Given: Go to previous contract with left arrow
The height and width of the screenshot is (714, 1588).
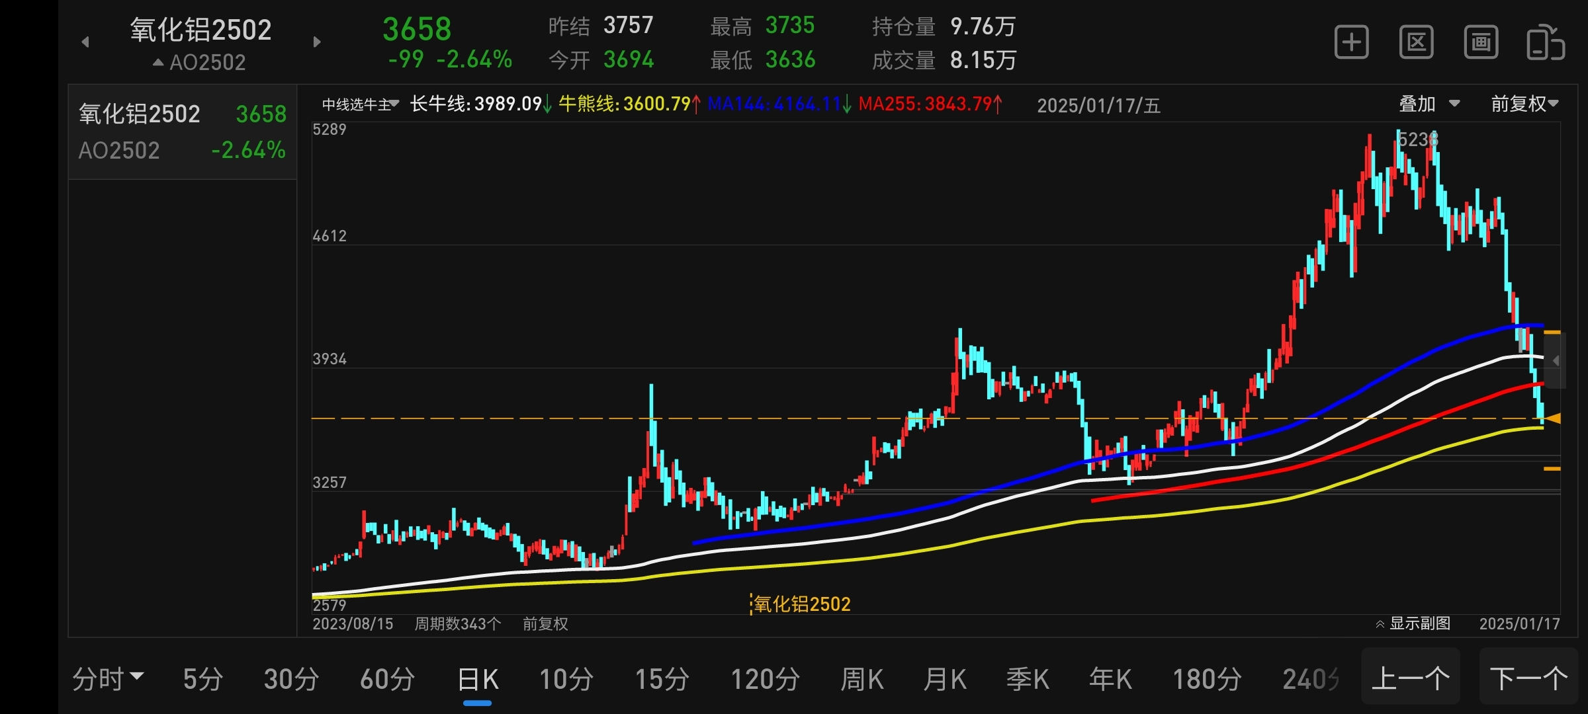Looking at the screenshot, I should (85, 42).
